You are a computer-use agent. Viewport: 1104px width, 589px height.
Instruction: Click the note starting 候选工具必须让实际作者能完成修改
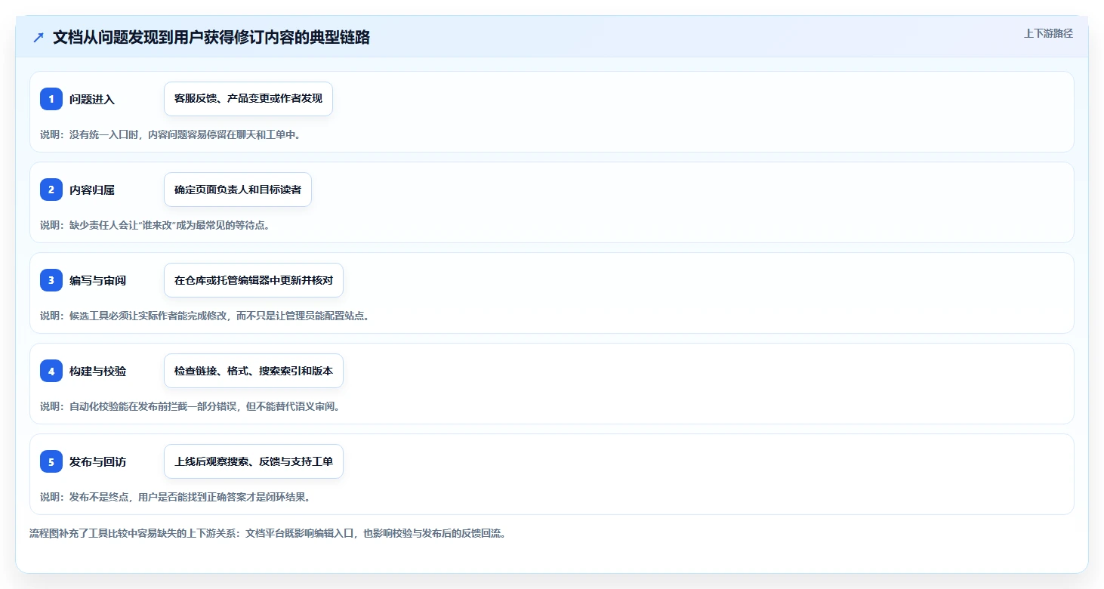tap(205, 316)
